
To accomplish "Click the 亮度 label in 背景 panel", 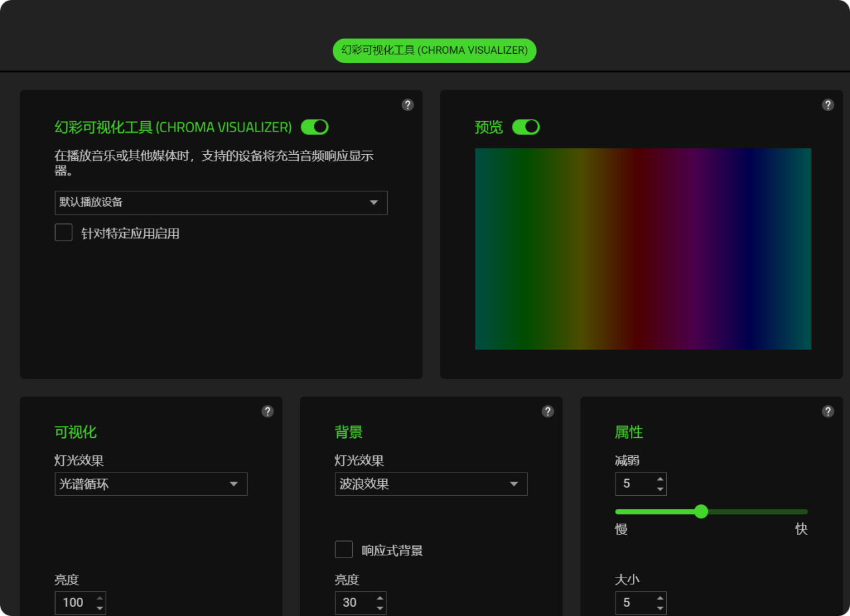I will pyautogui.click(x=347, y=579).
